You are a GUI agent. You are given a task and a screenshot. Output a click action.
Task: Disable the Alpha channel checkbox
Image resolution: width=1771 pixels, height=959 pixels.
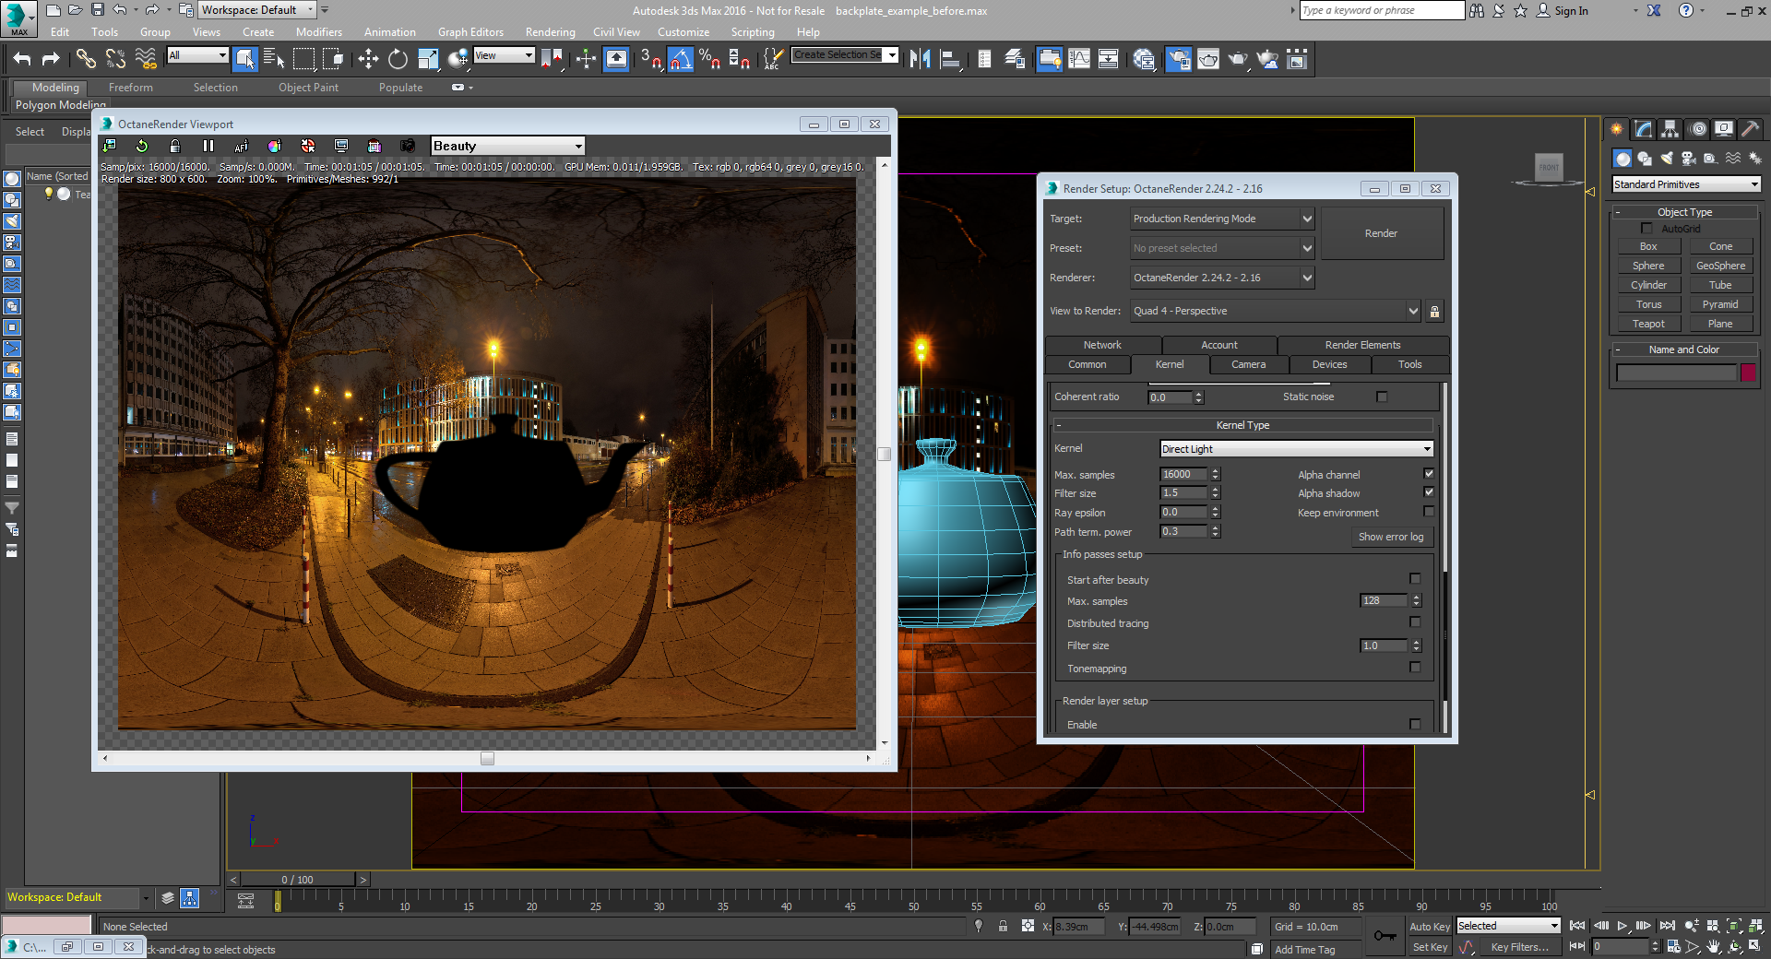[1429, 474]
